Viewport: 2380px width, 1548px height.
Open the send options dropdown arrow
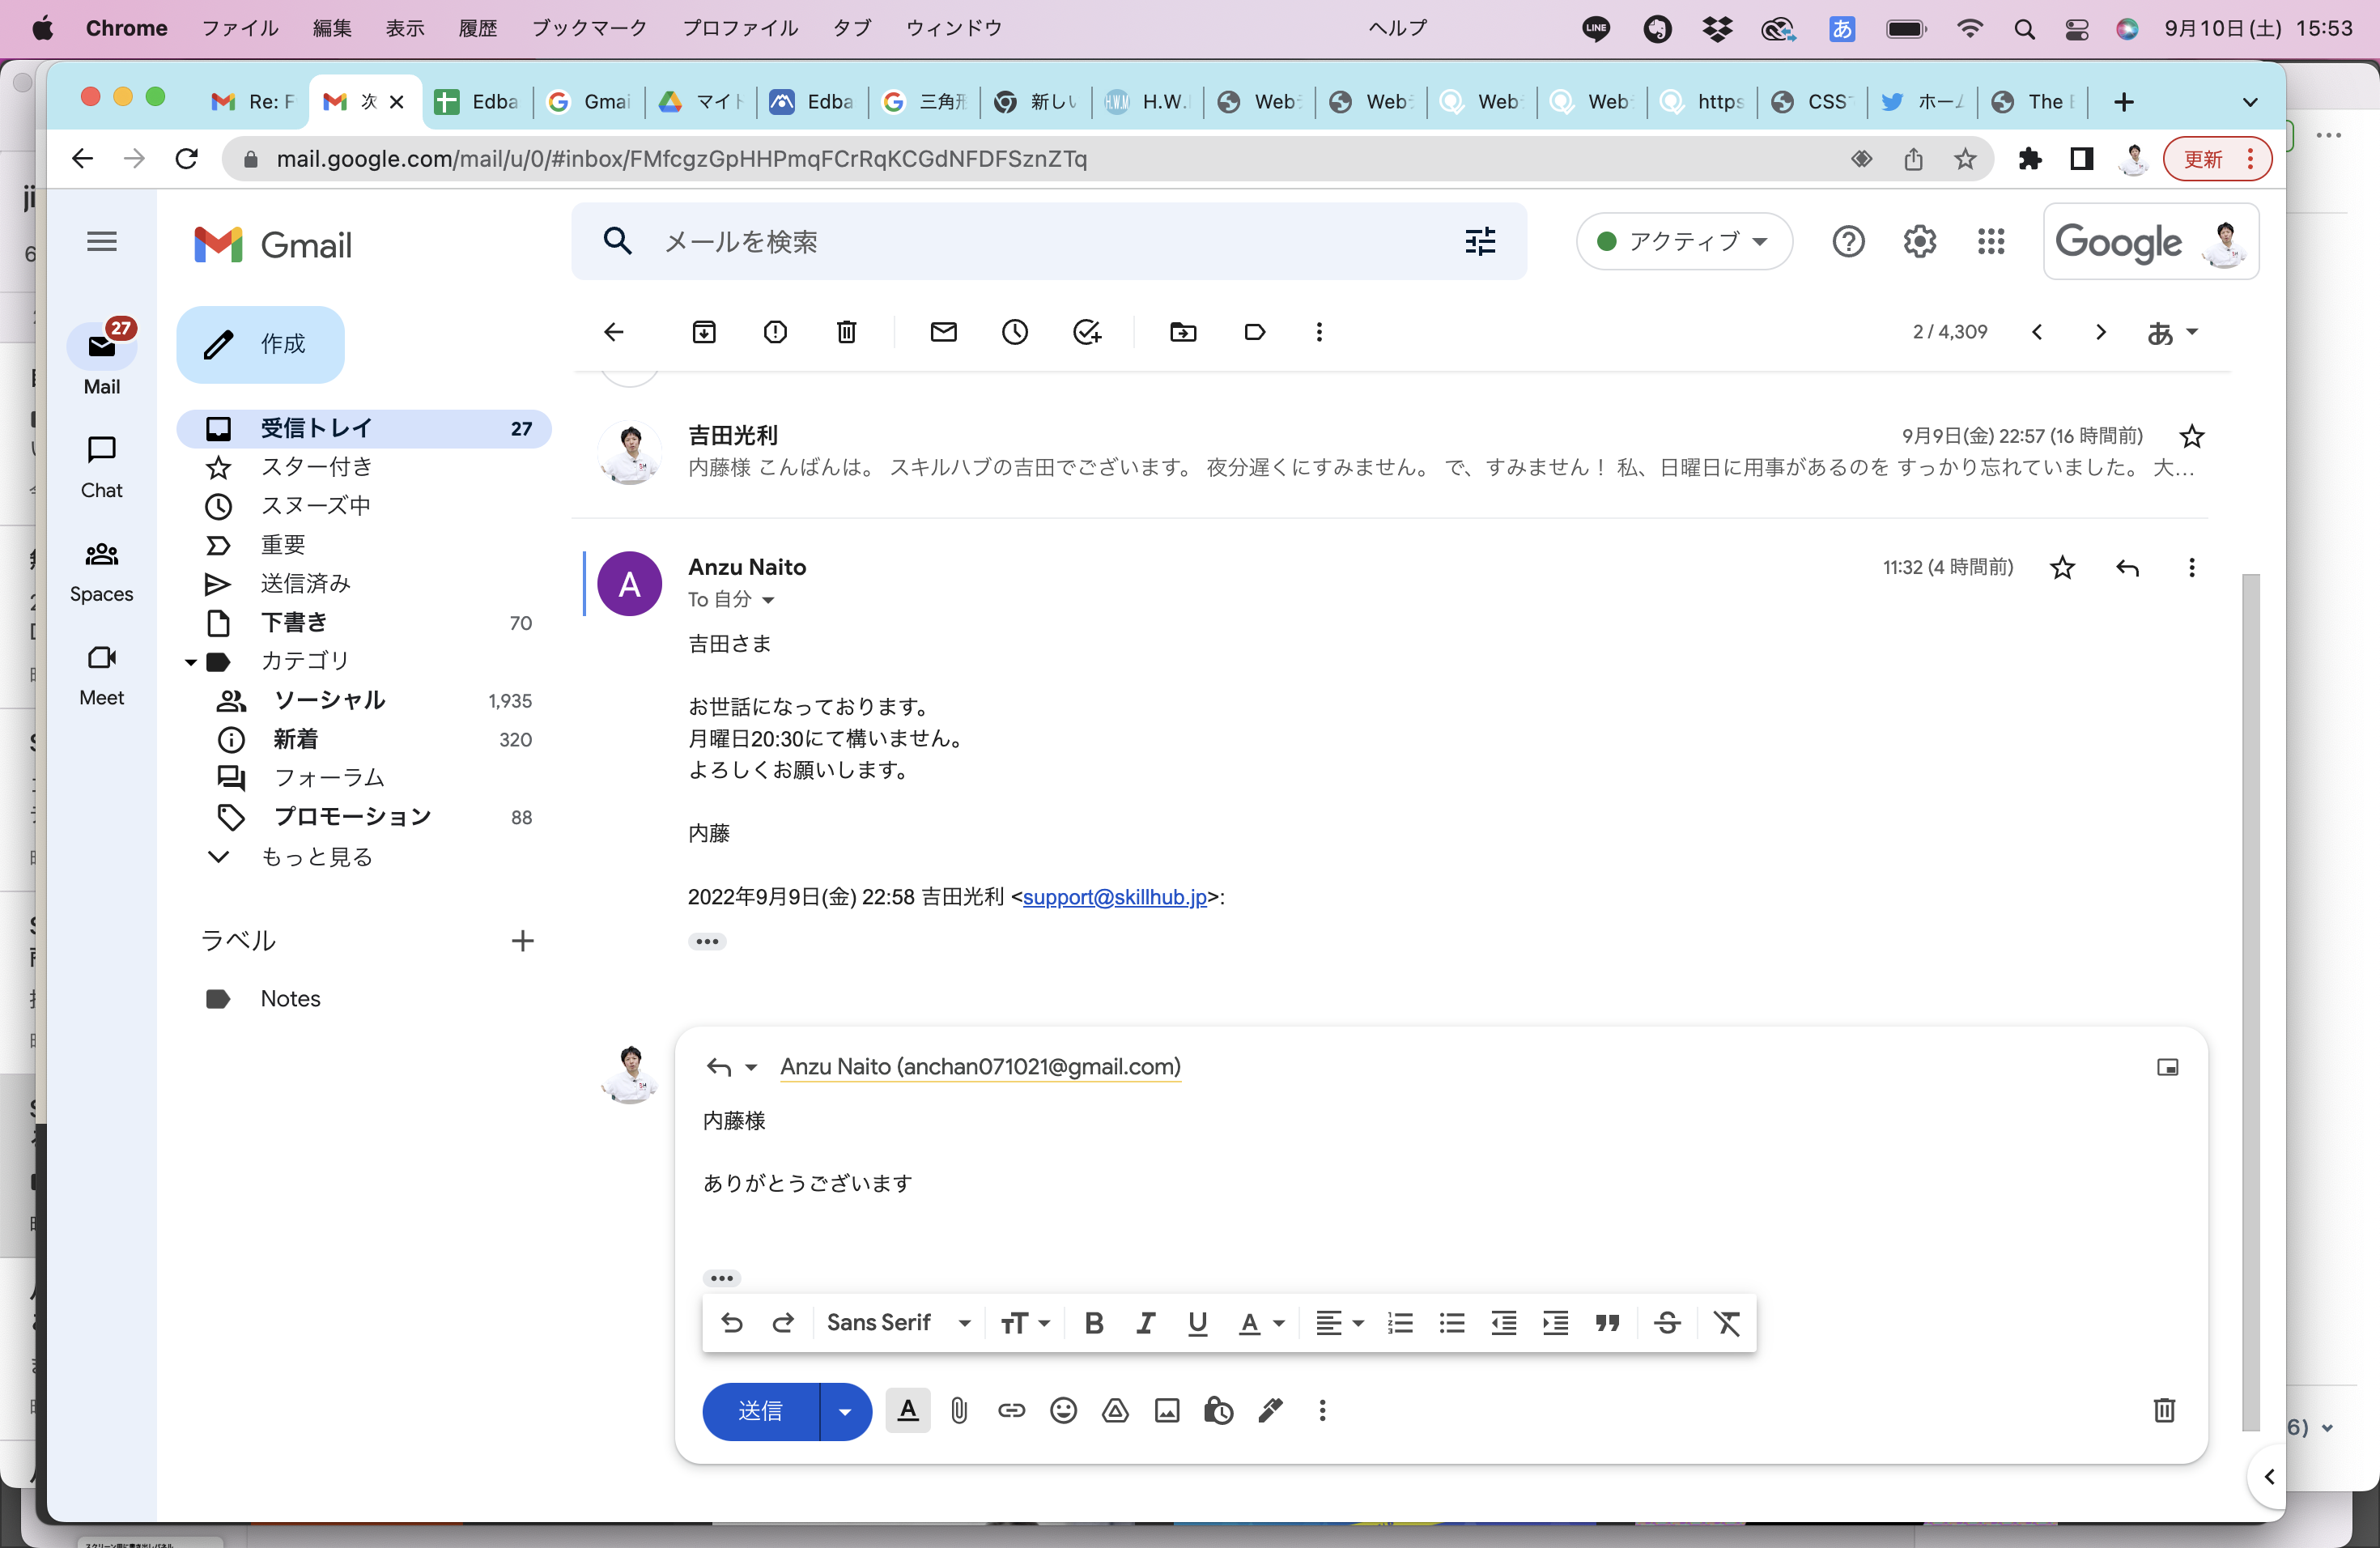click(x=845, y=1411)
